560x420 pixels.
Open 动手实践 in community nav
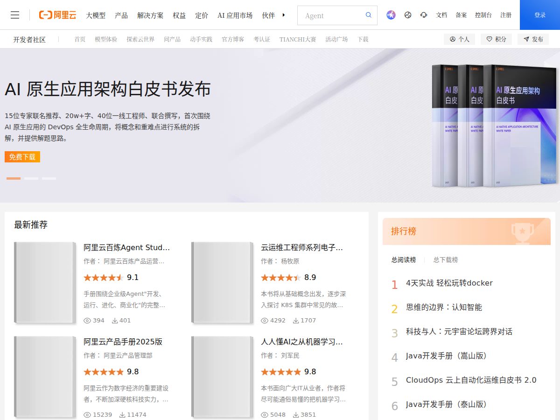point(201,39)
